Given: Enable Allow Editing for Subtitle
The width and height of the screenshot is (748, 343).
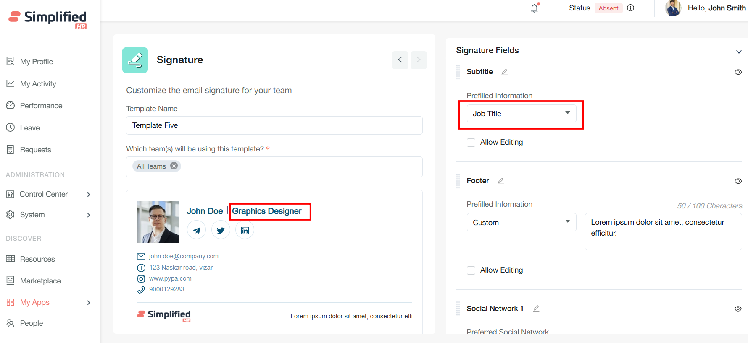Looking at the screenshot, I should [x=471, y=143].
